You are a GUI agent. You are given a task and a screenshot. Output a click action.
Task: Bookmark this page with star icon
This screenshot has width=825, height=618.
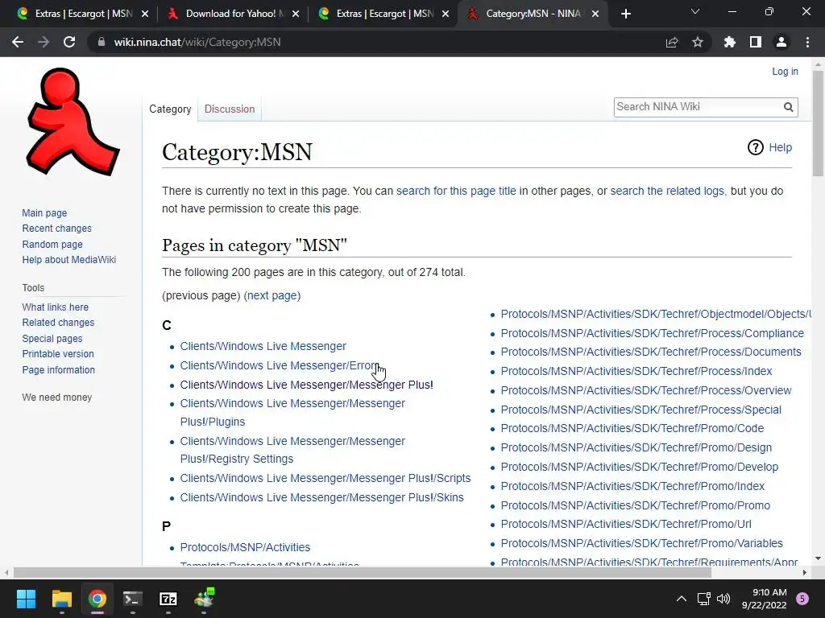pyautogui.click(x=698, y=42)
